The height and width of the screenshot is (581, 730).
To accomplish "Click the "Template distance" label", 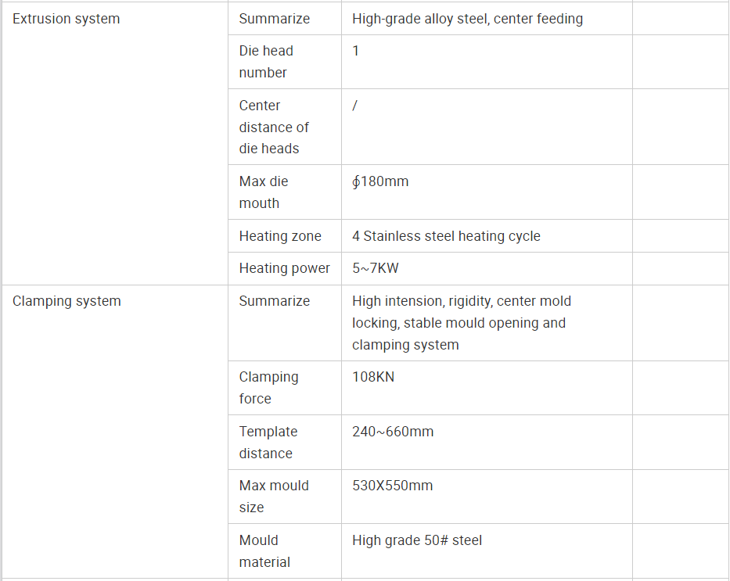I will tap(268, 443).
